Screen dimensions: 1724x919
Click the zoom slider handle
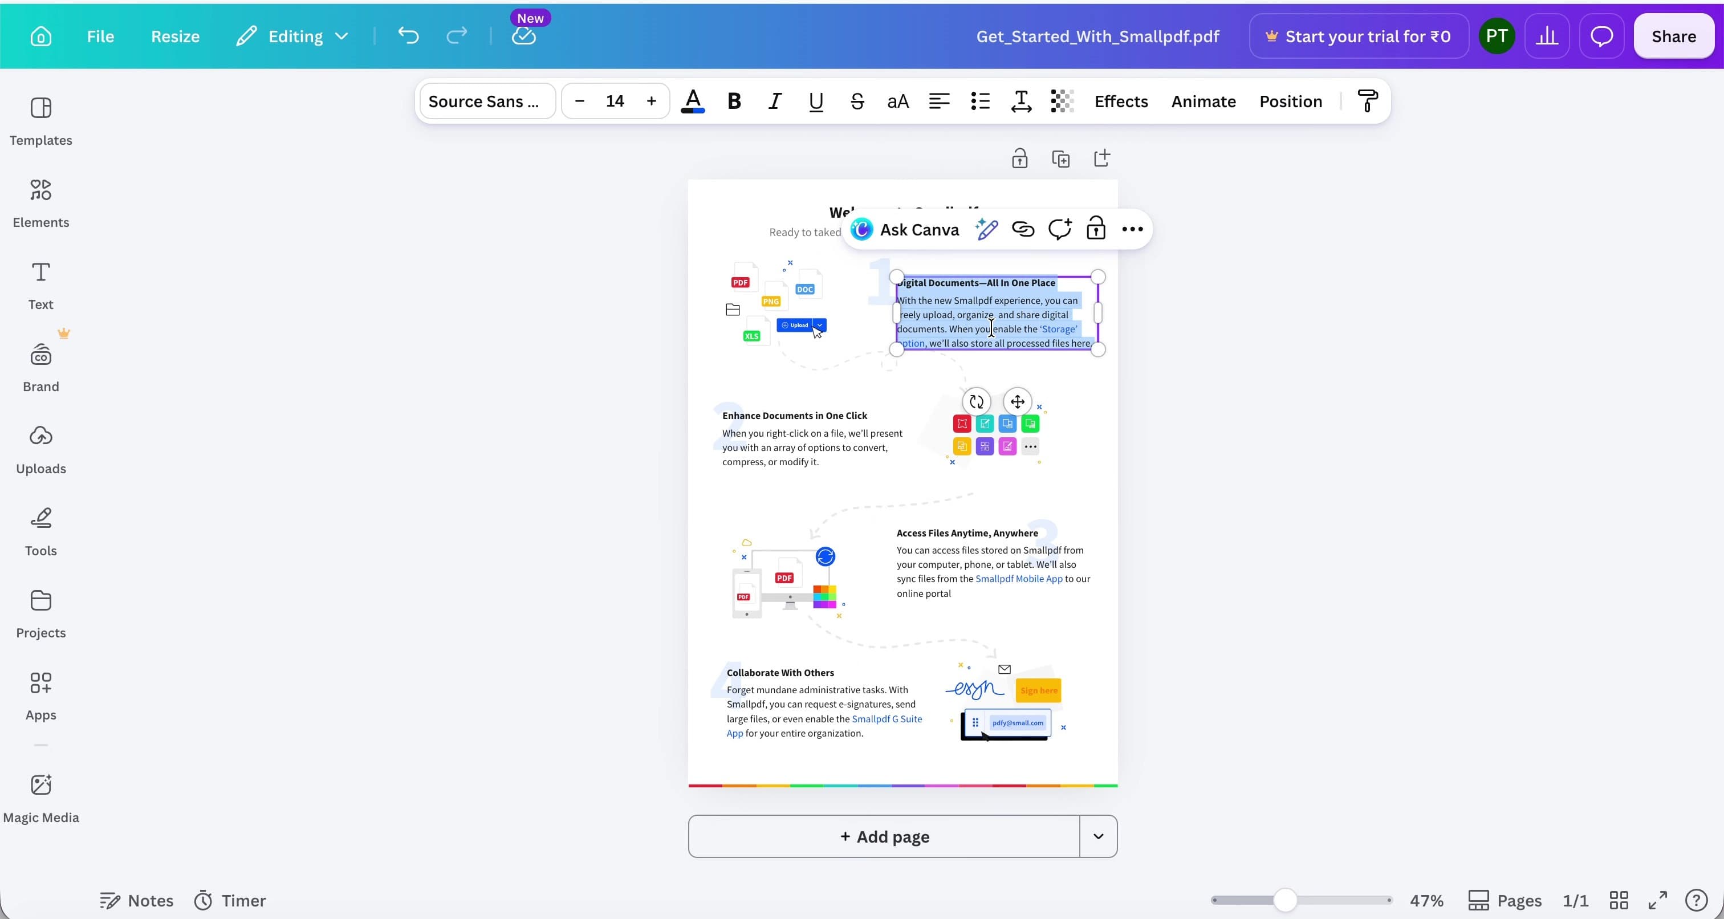pos(1285,900)
